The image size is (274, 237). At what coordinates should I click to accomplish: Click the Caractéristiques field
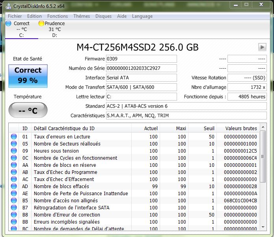[186, 116]
